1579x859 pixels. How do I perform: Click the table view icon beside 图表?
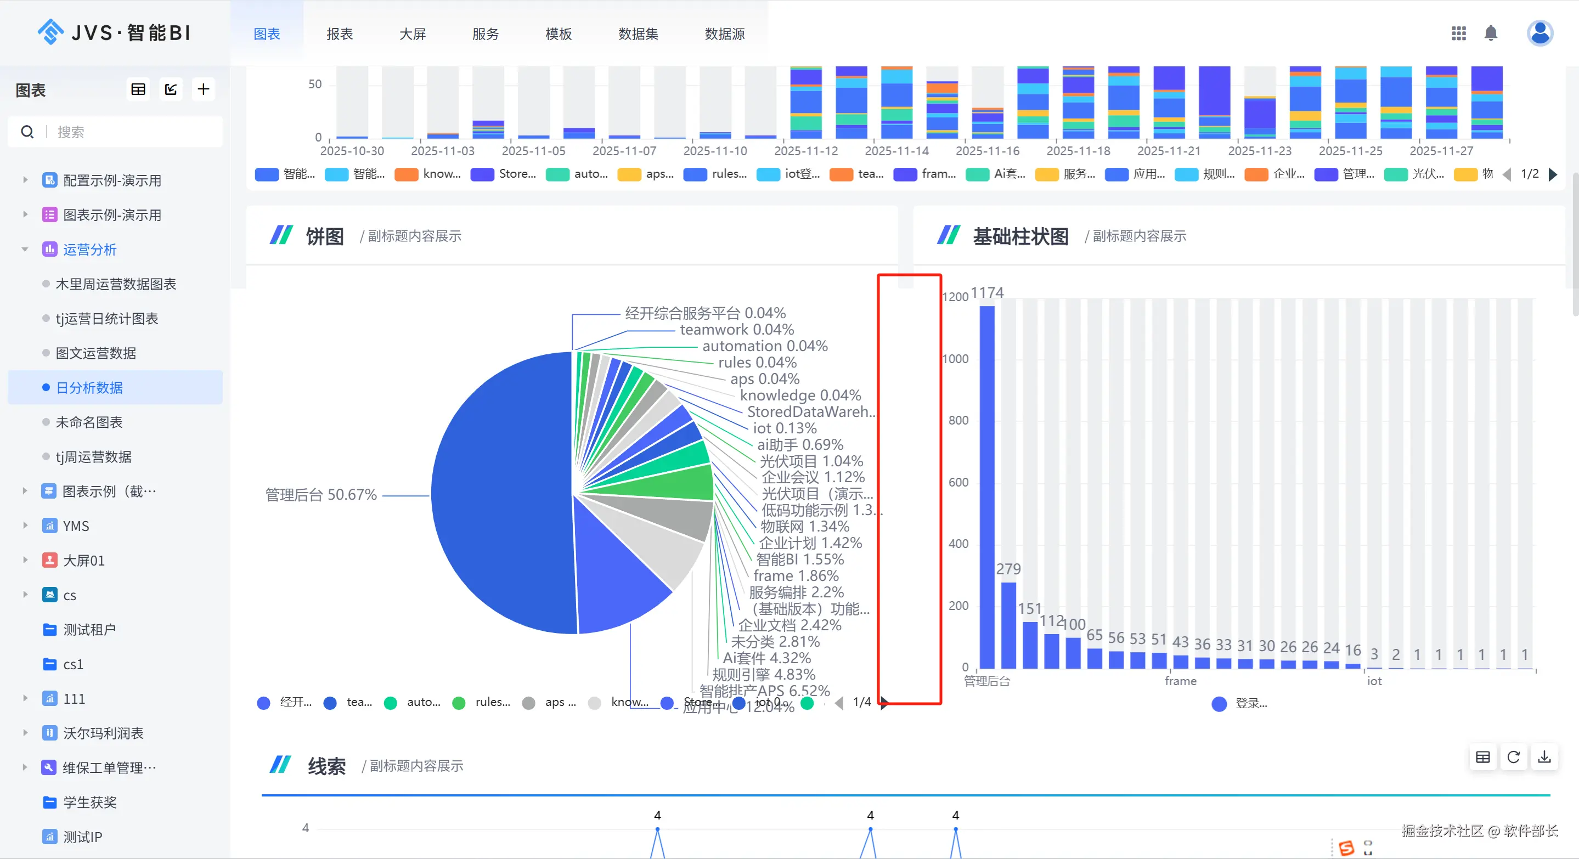point(138,89)
